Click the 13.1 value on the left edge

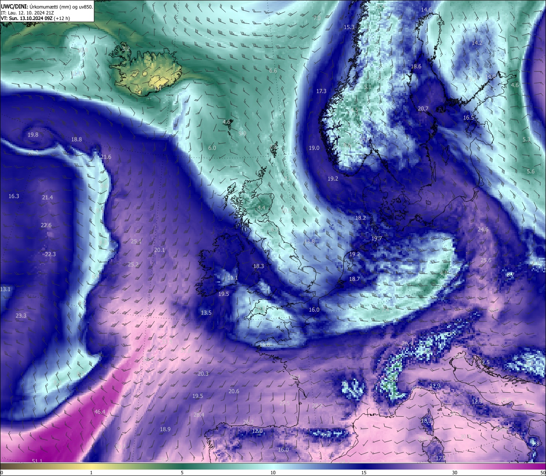[x=5, y=289]
